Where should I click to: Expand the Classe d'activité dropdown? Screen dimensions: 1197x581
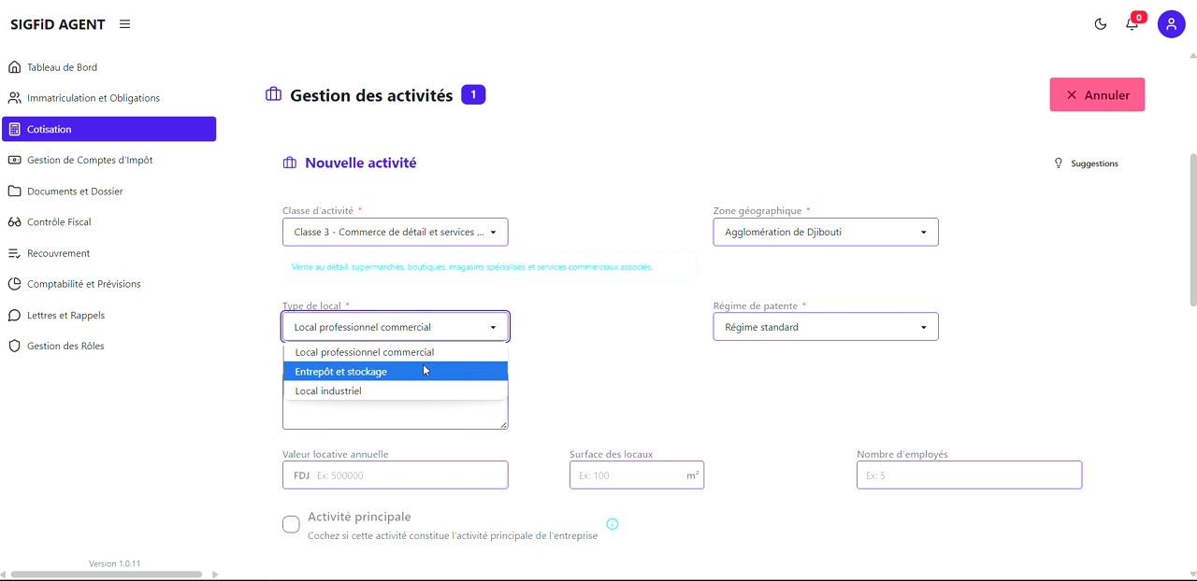click(395, 232)
